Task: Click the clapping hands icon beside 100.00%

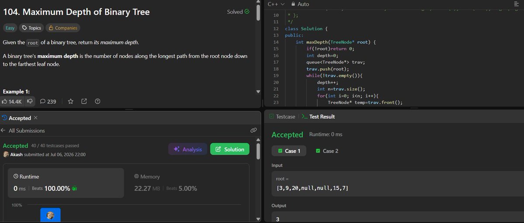Action: 74,188
